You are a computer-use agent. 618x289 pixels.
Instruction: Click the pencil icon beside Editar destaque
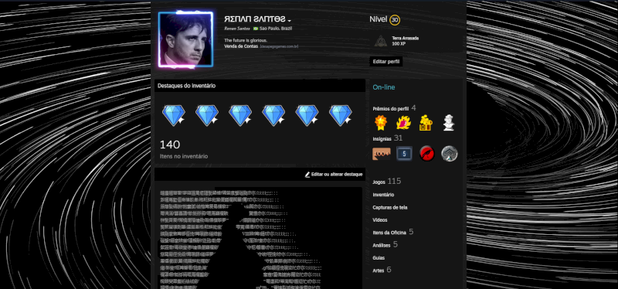click(x=307, y=175)
